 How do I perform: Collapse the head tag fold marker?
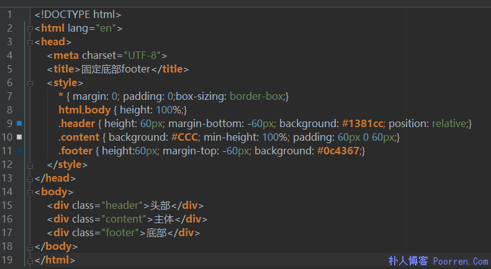coord(29,42)
